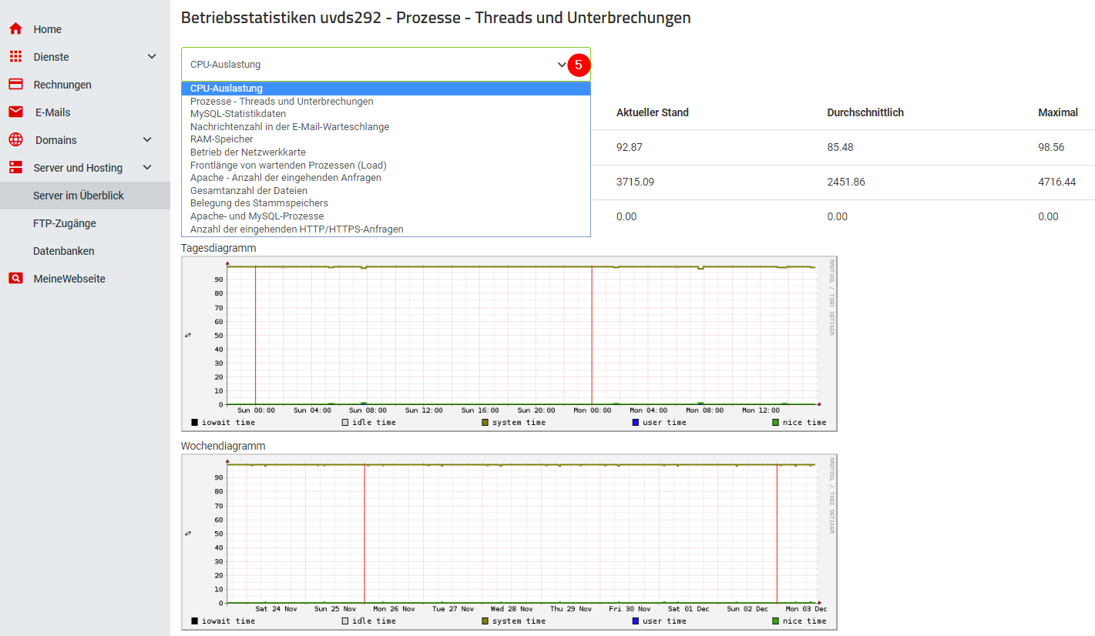The height and width of the screenshot is (636, 1095).
Task: Expand the Domains submenu chevron
Action: 147,140
